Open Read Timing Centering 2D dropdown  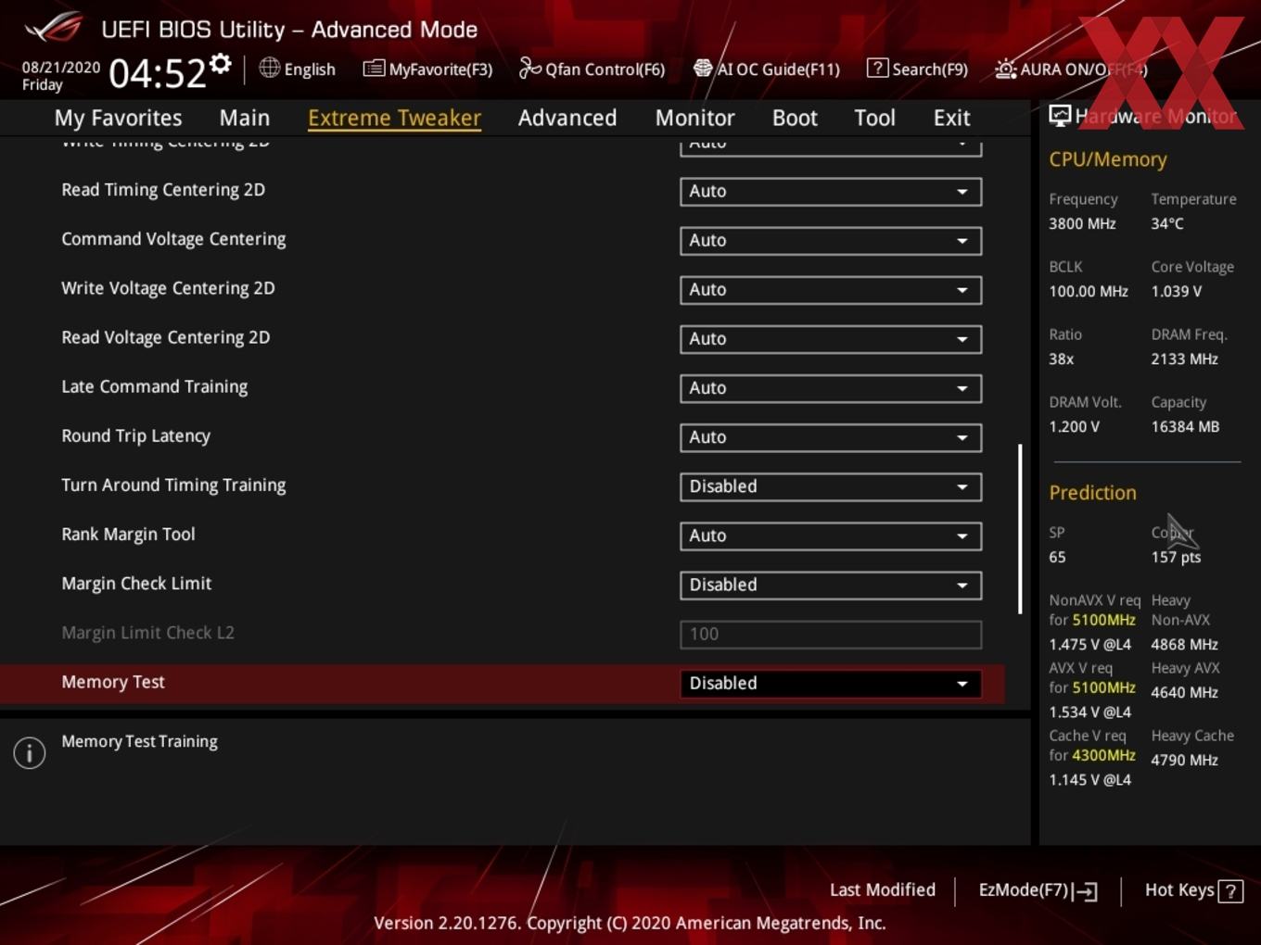831,192
